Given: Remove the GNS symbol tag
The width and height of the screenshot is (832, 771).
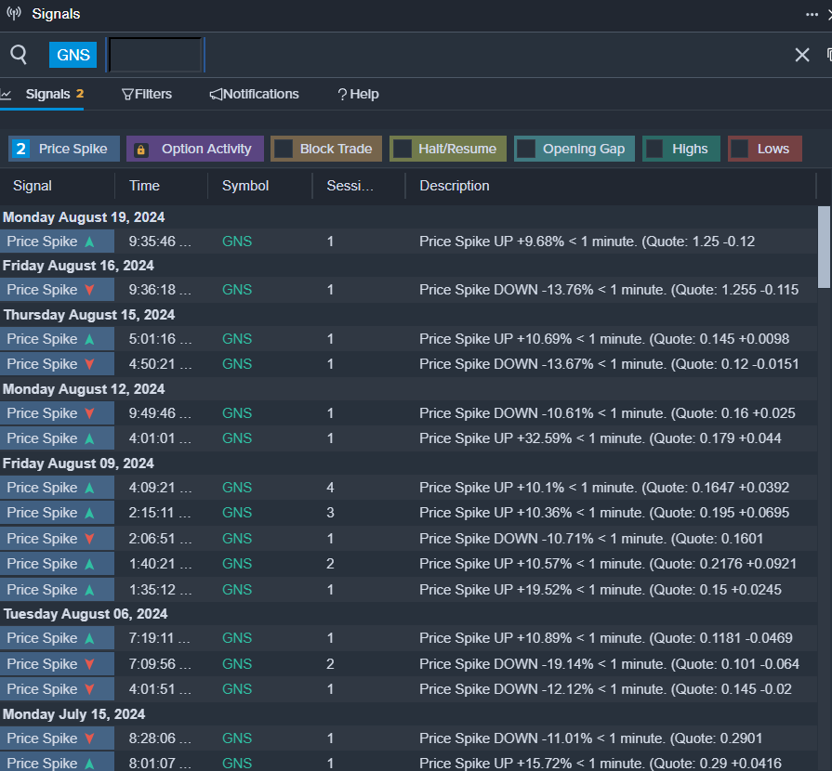Looking at the screenshot, I should [73, 55].
